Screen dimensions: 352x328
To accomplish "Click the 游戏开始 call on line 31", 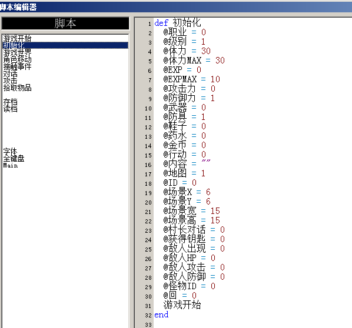I will 182,305.
